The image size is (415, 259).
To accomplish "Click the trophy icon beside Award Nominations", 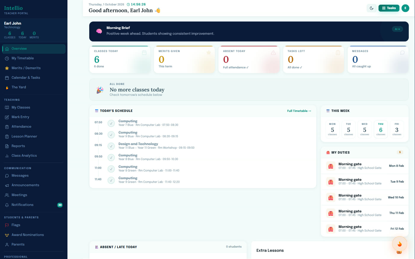I will pos(7,235).
